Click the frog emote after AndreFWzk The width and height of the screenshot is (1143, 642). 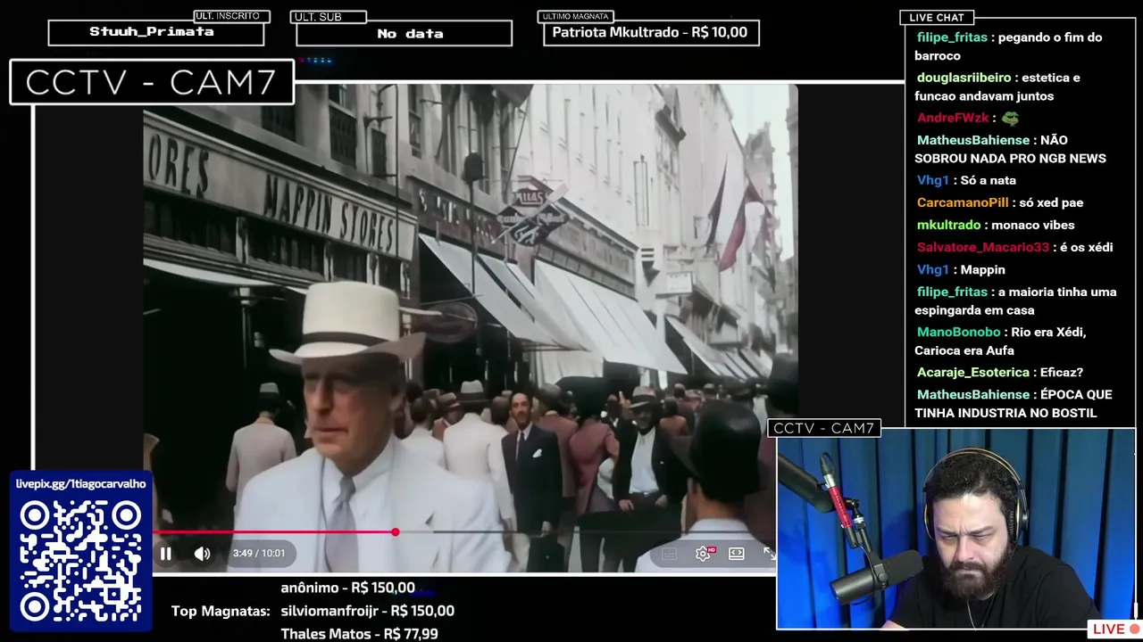[1010, 118]
